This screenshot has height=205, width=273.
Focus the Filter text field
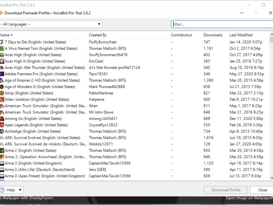pos(222,24)
